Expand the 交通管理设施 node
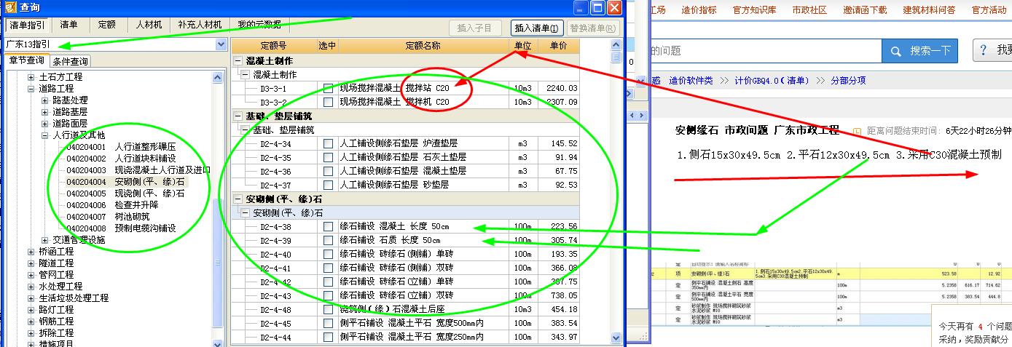This screenshot has height=347, width=1012. 44,240
